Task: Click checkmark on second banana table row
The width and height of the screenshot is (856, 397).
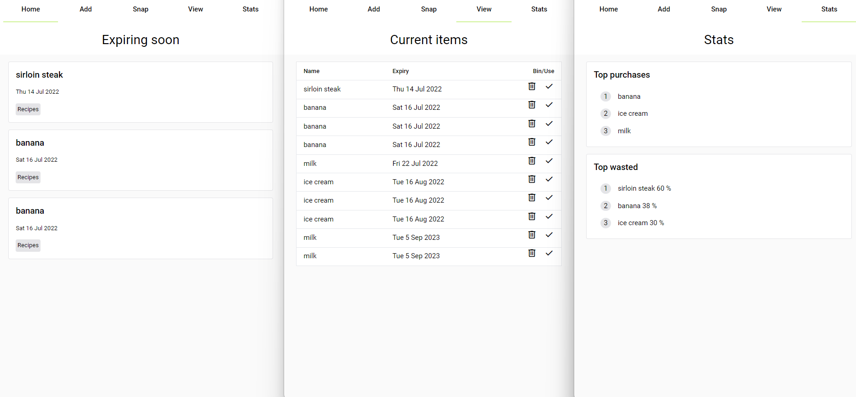Action: (549, 124)
